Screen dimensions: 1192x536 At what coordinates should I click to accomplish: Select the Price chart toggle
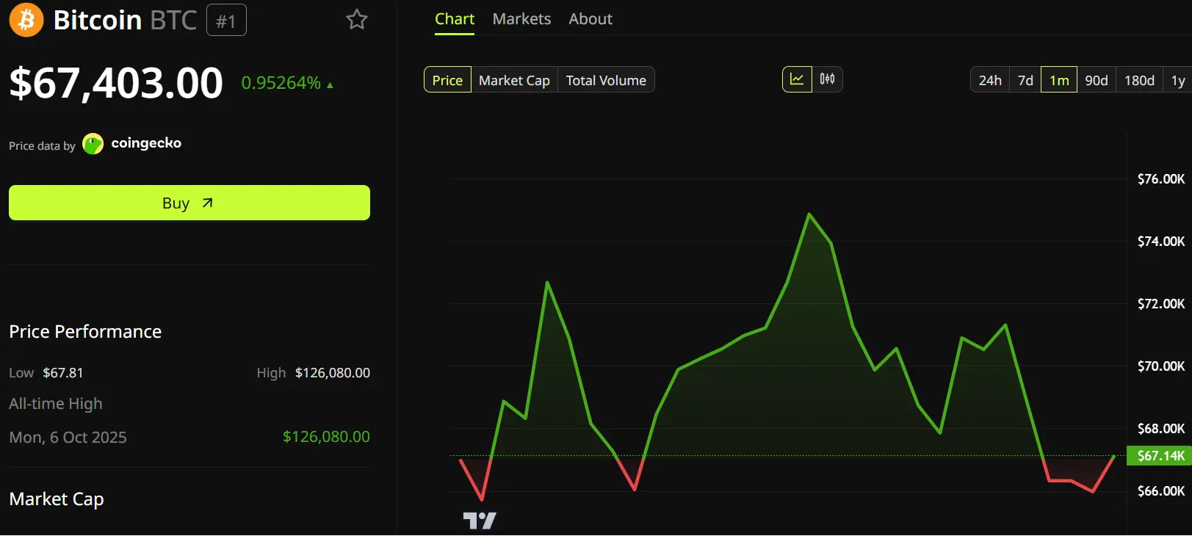coord(447,80)
